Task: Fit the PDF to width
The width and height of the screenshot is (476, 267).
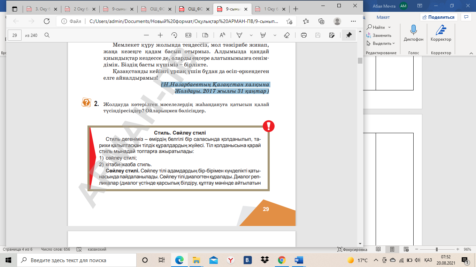Action: (x=189, y=35)
